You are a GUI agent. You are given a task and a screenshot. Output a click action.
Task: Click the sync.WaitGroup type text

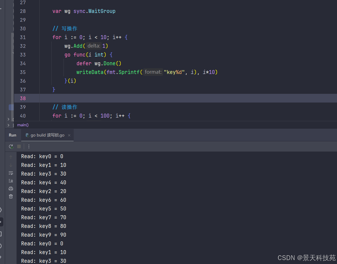pos(94,11)
